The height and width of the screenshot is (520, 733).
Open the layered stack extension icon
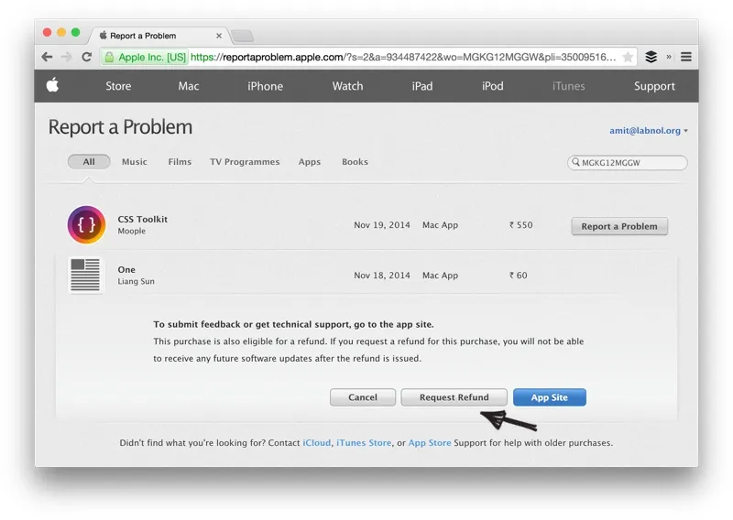coord(651,57)
